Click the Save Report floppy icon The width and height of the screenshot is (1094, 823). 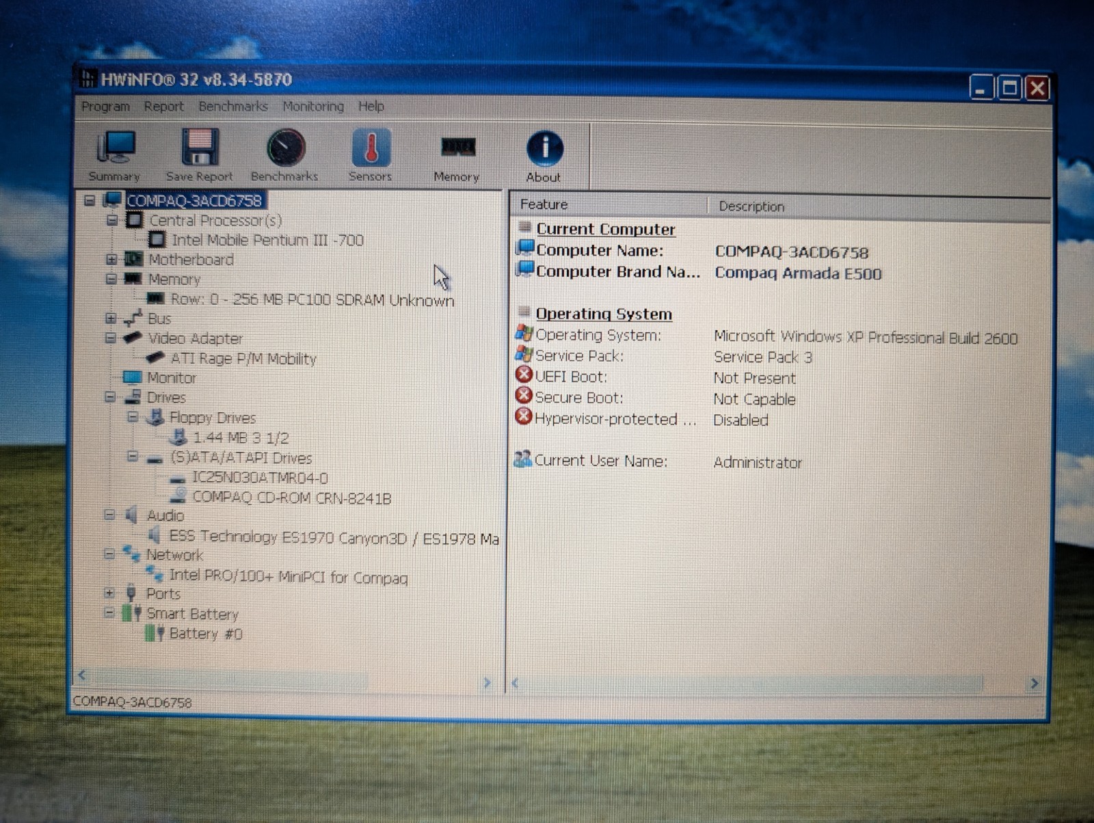tap(200, 147)
